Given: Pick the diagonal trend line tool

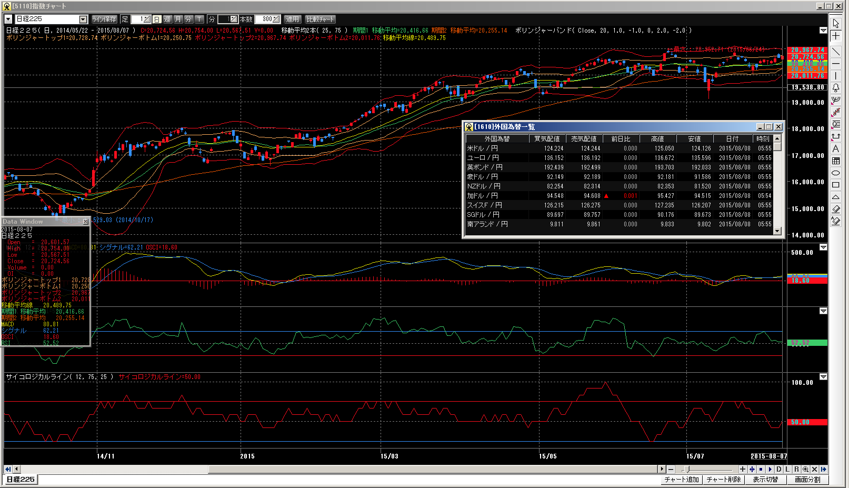Looking at the screenshot, I should [836, 52].
